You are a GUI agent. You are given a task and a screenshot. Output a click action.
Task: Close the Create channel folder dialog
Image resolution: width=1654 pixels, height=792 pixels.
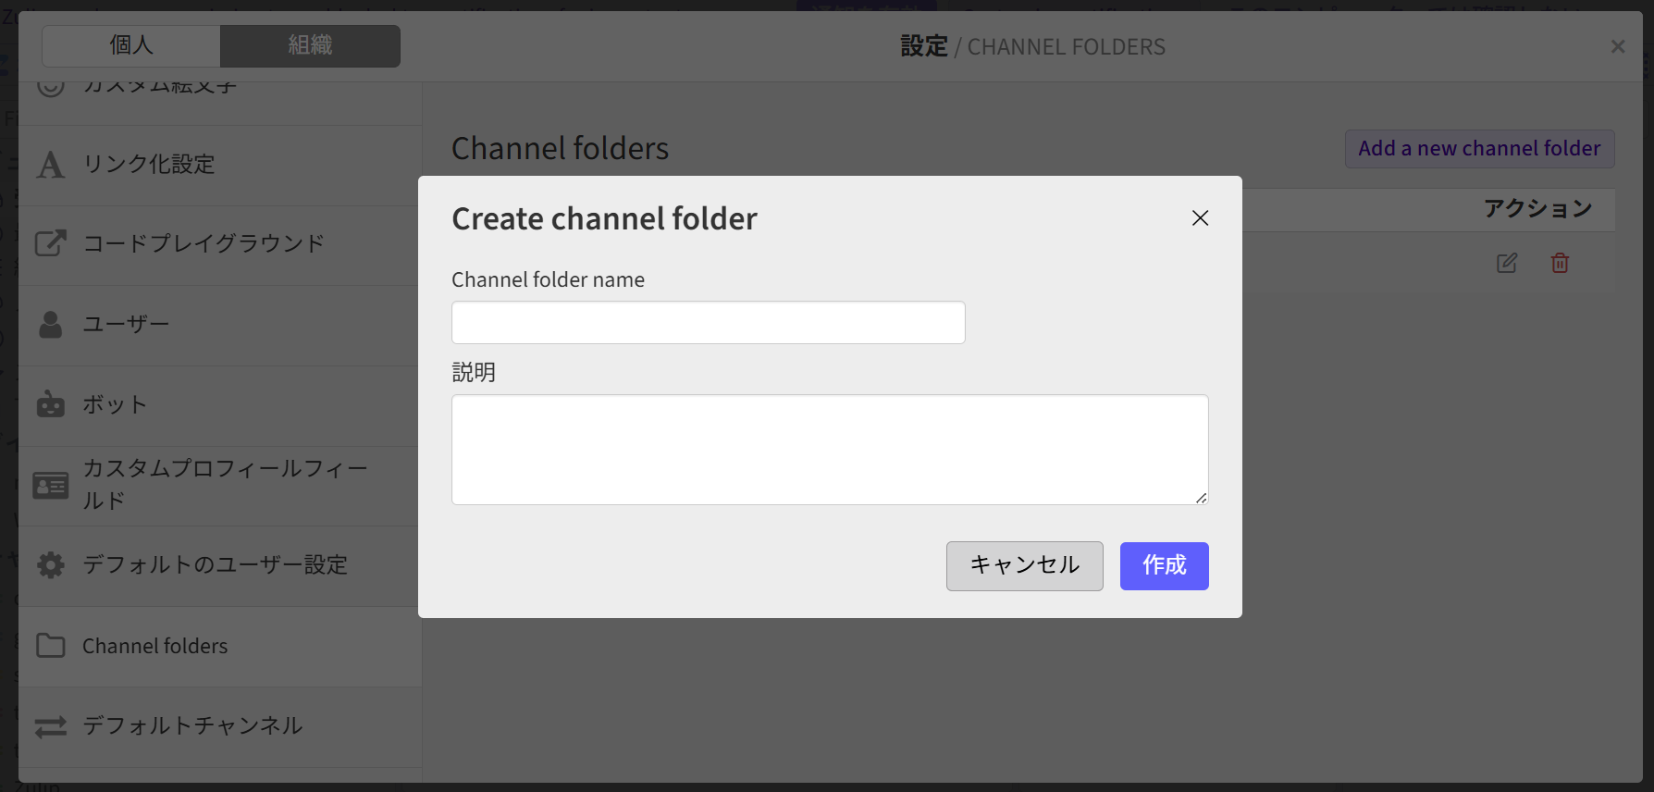(x=1200, y=218)
